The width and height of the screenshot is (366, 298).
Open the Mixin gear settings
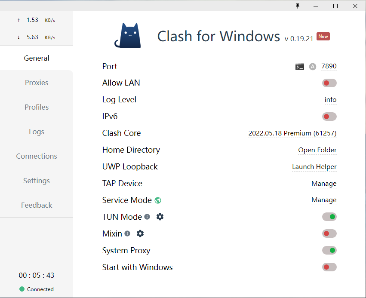pyautogui.click(x=140, y=233)
